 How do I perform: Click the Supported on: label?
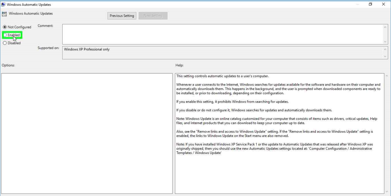48,48
